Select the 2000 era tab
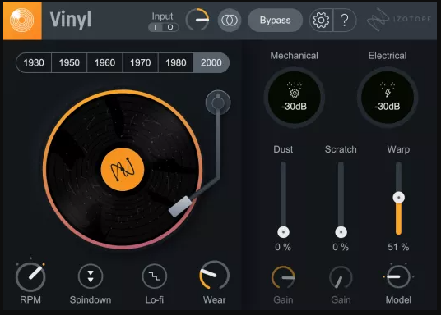Screen dimensions: 441x315 point(211,62)
